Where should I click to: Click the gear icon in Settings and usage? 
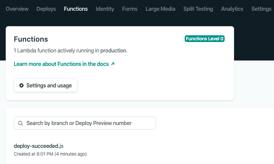click(21, 85)
